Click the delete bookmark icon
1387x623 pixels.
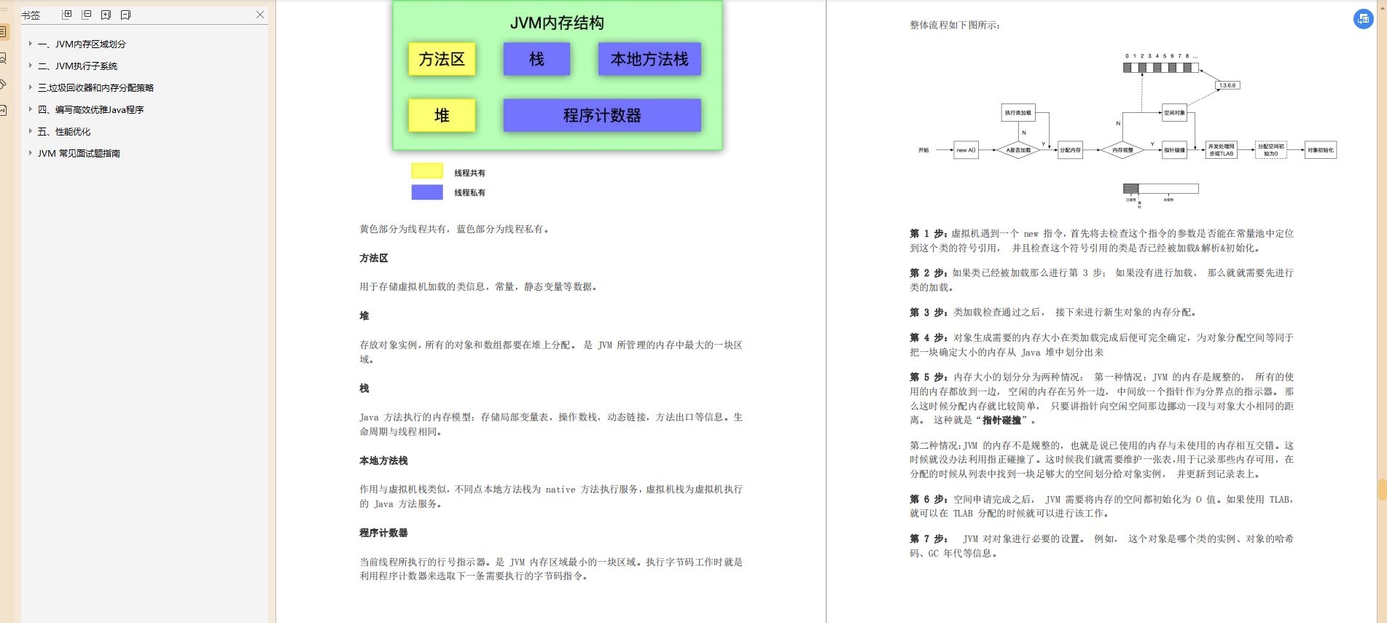pyautogui.click(x=125, y=15)
